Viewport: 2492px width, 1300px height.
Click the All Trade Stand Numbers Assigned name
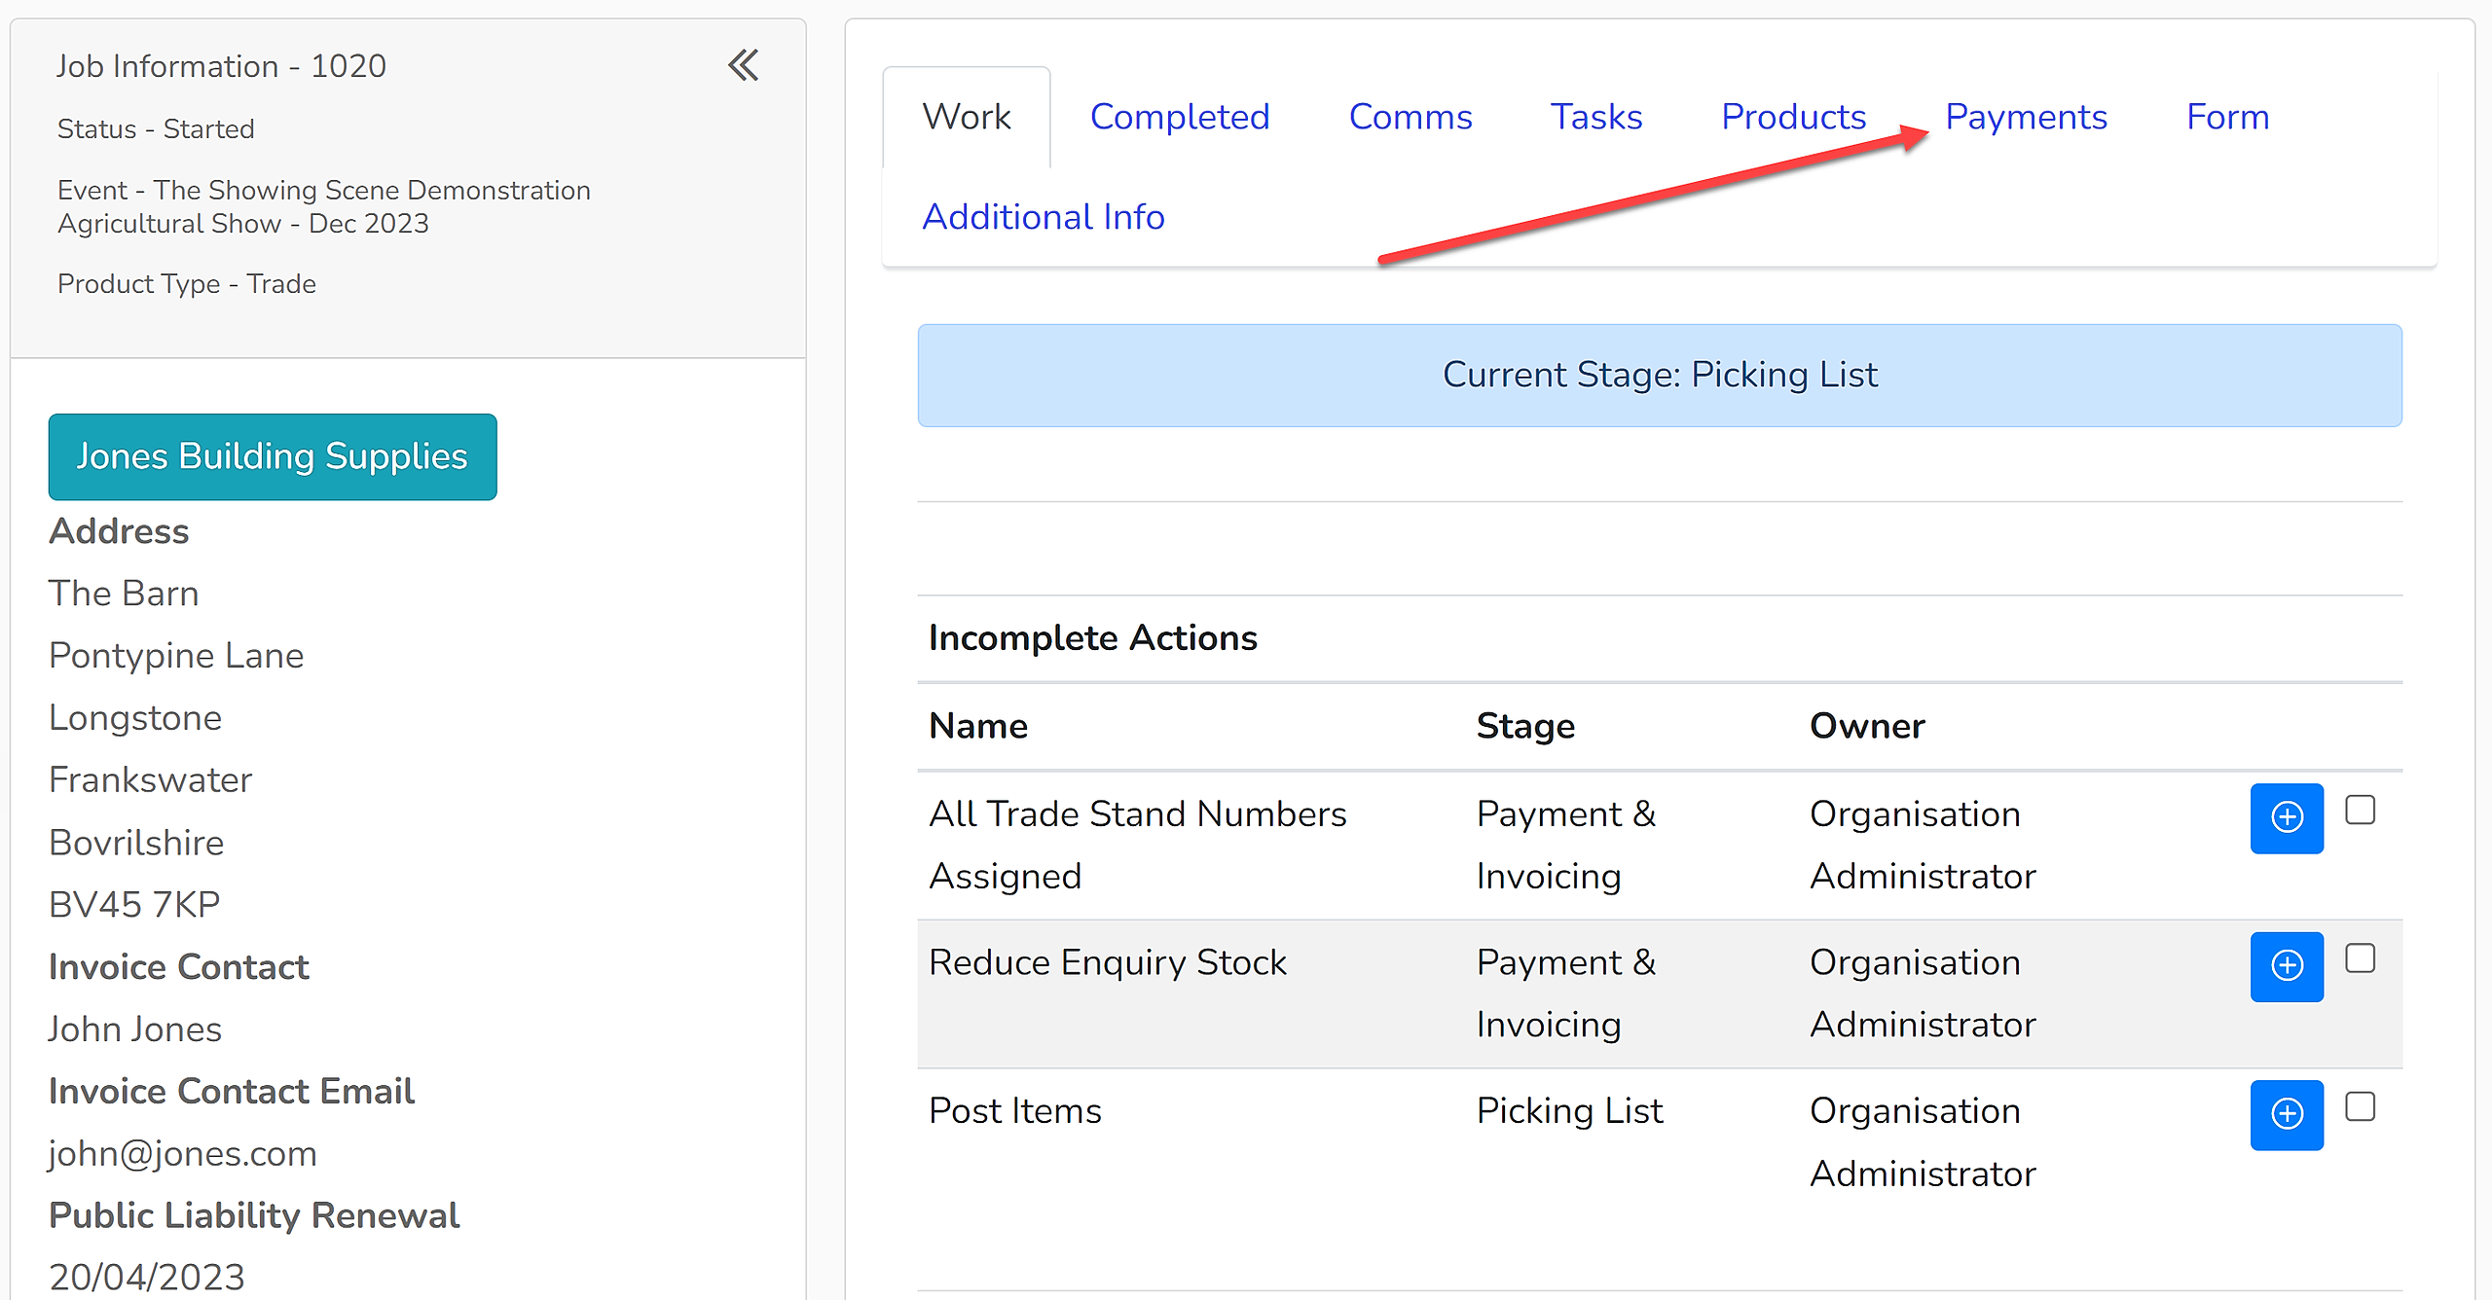click(x=1137, y=845)
